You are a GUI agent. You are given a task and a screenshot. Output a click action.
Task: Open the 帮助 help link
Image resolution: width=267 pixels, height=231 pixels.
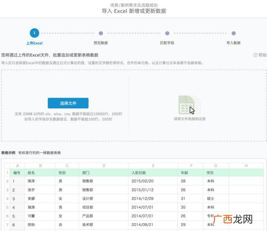coord(260,55)
